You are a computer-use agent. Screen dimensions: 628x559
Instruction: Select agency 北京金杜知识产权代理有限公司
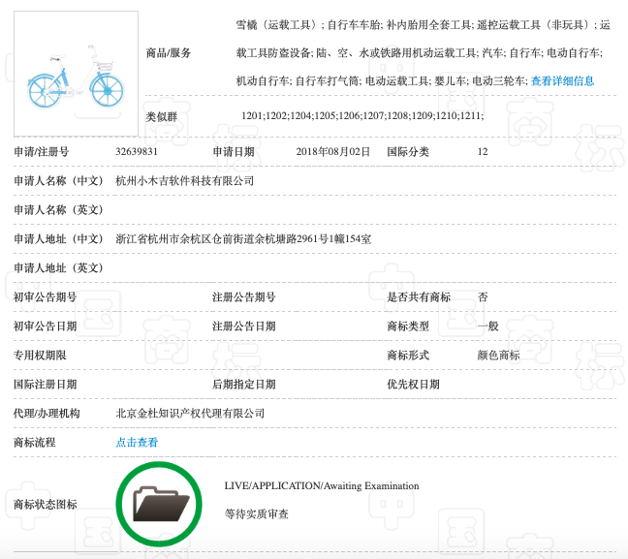pos(190,414)
